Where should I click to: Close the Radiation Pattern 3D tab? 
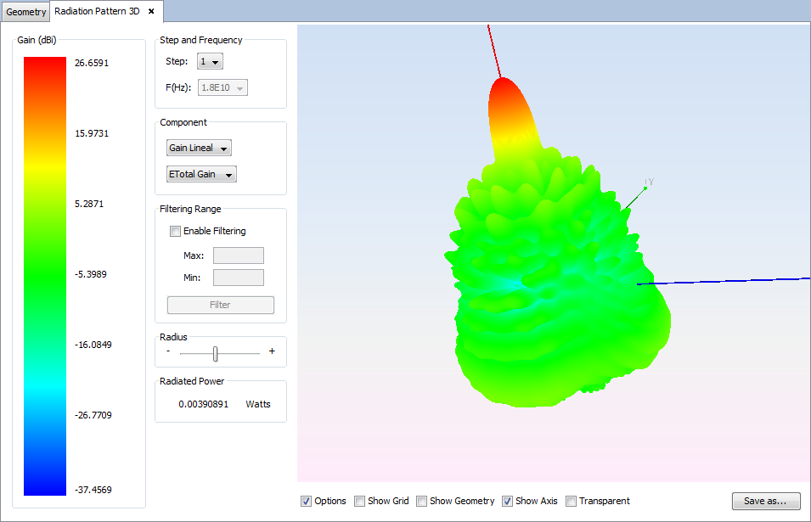151,12
